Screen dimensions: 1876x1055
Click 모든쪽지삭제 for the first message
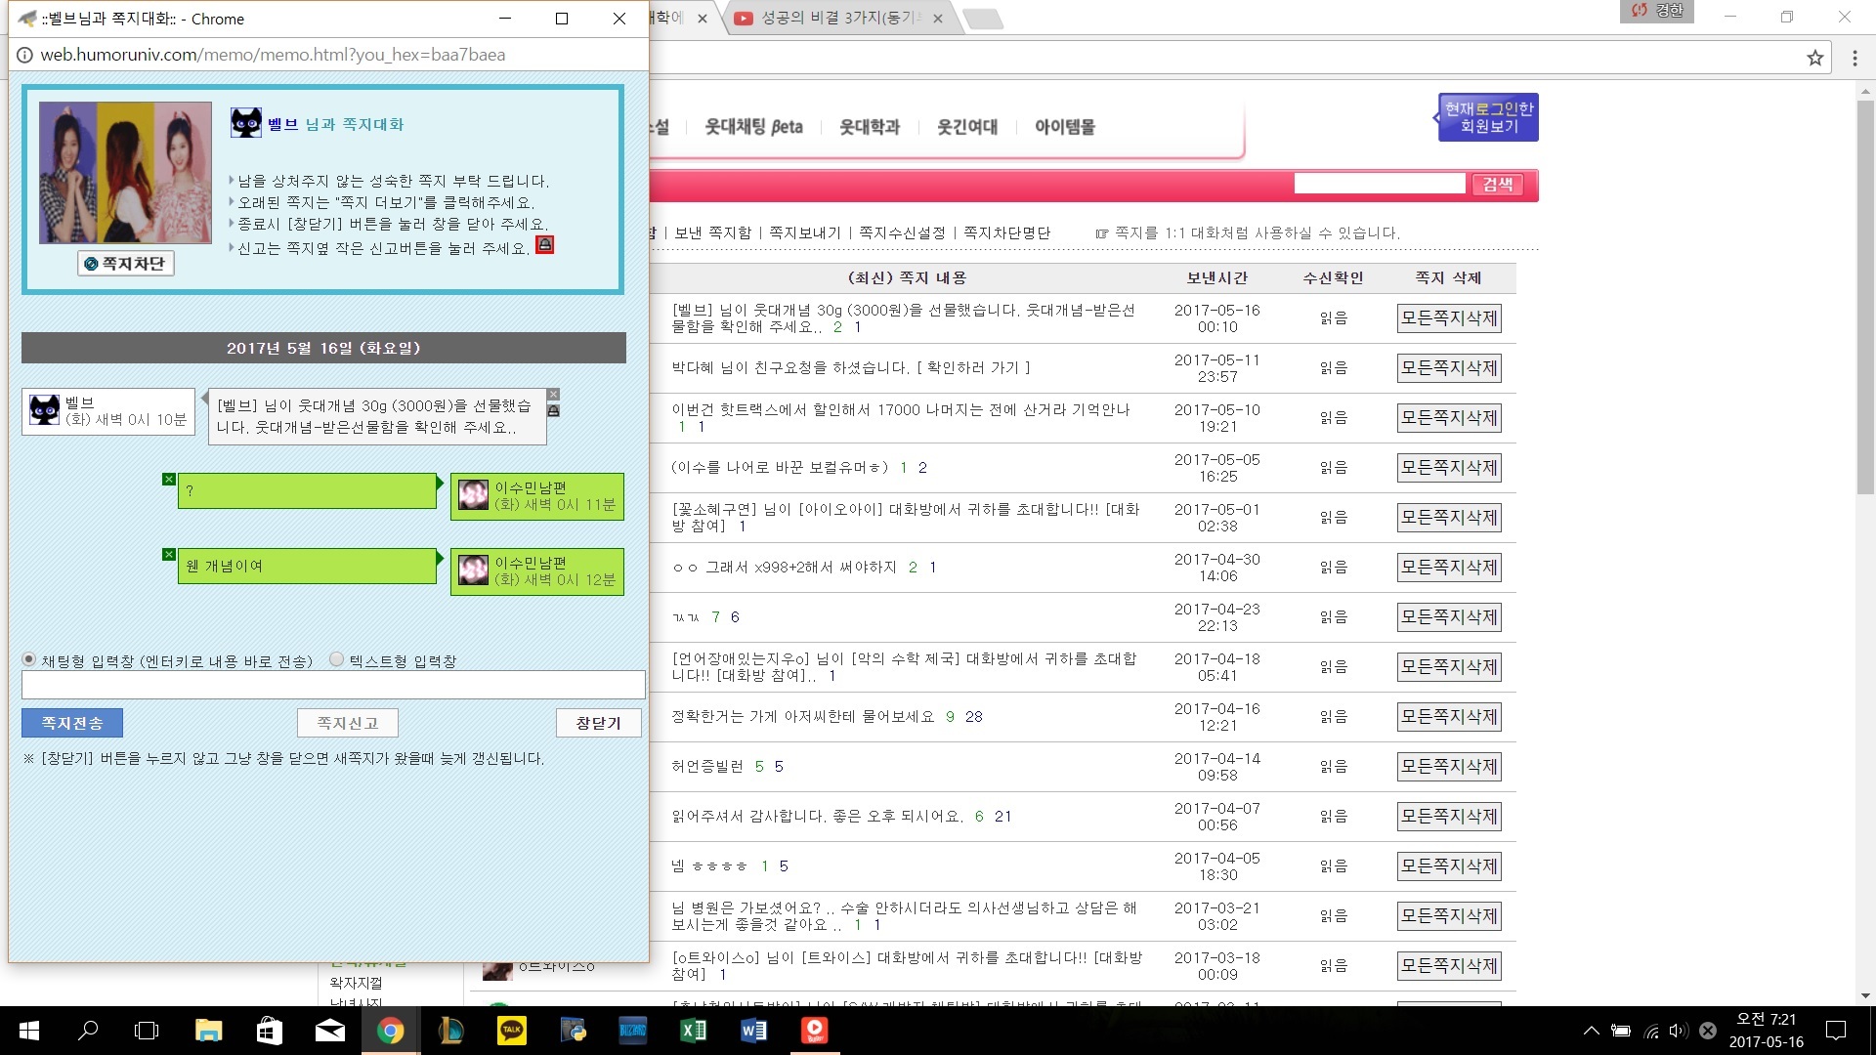point(1449,318)
